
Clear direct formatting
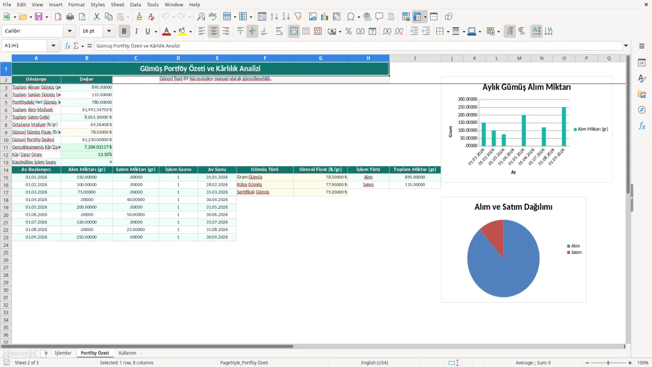pos(151,17)
